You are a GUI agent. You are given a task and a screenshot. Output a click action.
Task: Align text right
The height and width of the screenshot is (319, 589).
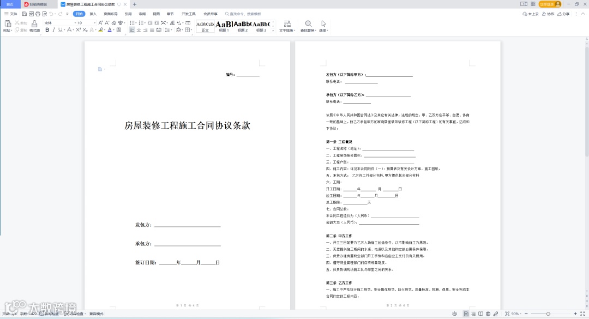point(146,29)
